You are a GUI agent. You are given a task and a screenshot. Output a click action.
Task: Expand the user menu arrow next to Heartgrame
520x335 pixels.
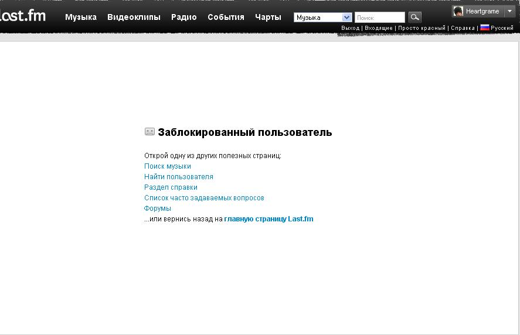coord(509,11)
